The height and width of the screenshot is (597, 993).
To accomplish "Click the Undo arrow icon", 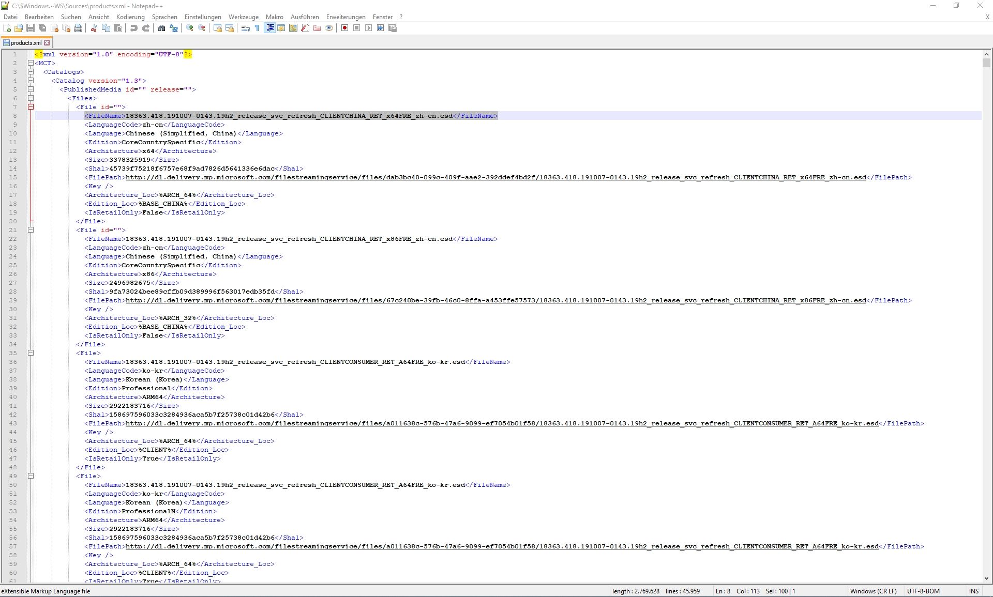I will pyautogui.click(x=134, y=28).
